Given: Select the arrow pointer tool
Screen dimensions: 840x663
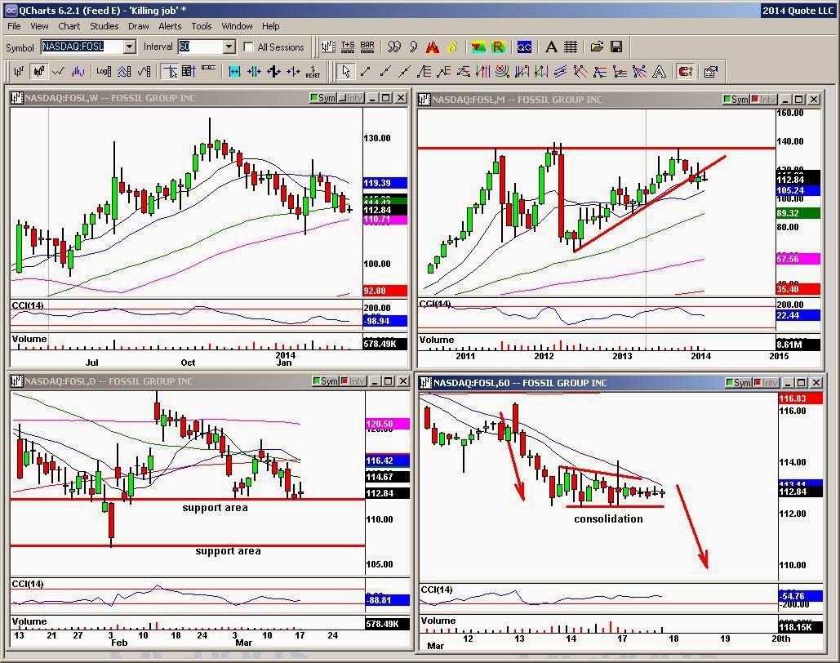Looking at the screenshot, I should tap(346, 71).
